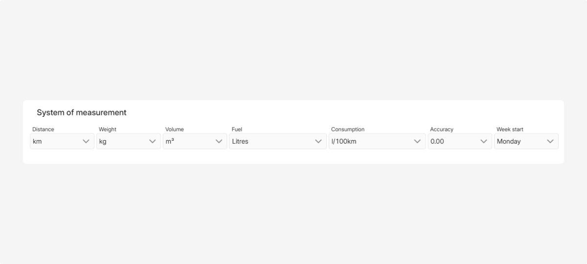Click the Distance field label
Image resolution: width=587 pixels, height=264 pixels.
[43, 130]
